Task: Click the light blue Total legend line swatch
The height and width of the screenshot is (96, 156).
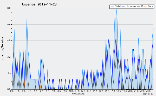Action: [112, 6]
